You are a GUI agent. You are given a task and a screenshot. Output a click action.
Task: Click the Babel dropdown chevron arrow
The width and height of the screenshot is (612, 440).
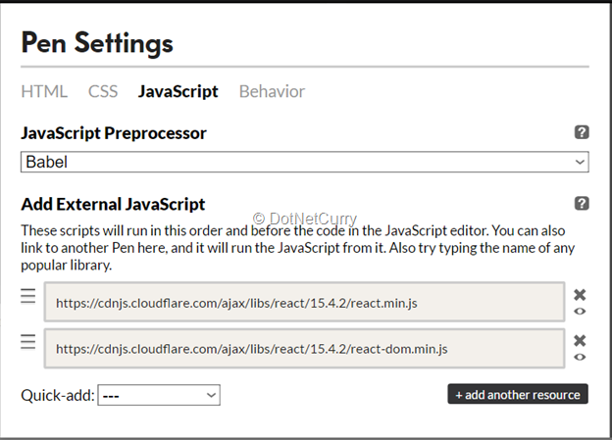click(580, 162)
